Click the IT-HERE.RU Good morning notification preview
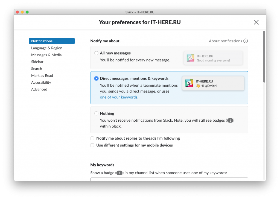The height and width of the screenshot is (199, 280). [x=213, y=58]
